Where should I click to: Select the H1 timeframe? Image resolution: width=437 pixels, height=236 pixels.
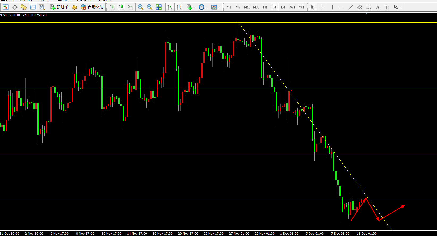click(265, 7)
